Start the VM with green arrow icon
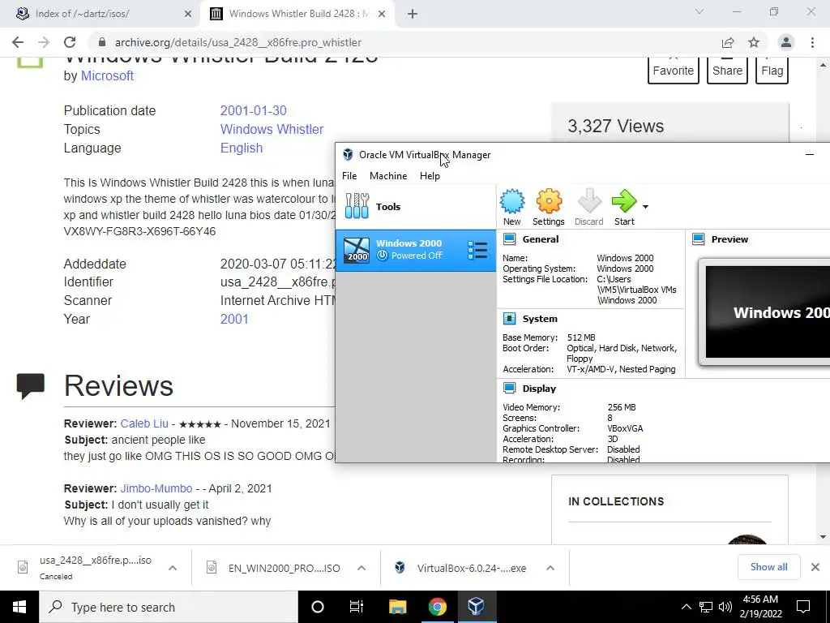The height and width of the screenshot is (623, 830). point(624,207)
